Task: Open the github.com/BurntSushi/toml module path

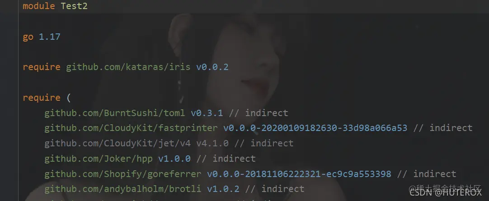Action: click(114, 113)
